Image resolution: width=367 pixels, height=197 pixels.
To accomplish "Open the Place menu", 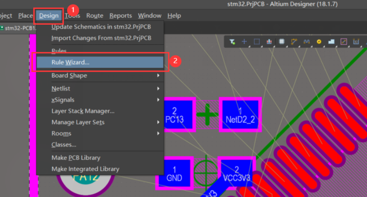I will click(x=26, y=16).
